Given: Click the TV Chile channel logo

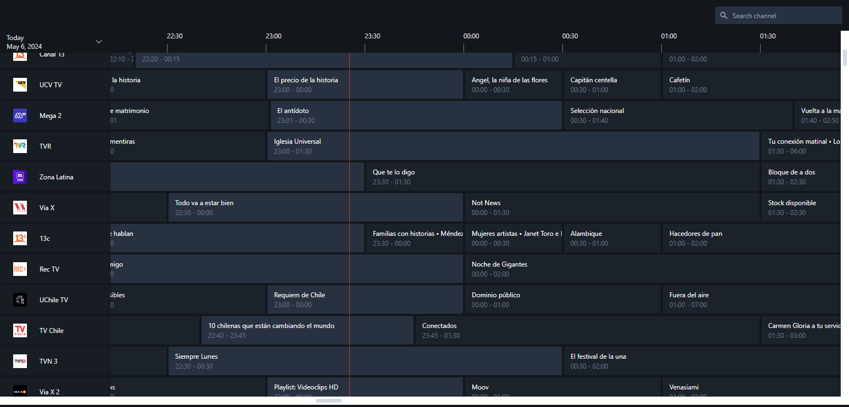Looking at the screenshot, I should point(20,330).
